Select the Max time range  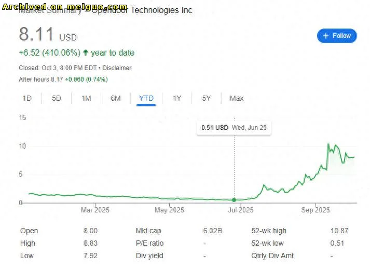(x=237, y=98)
